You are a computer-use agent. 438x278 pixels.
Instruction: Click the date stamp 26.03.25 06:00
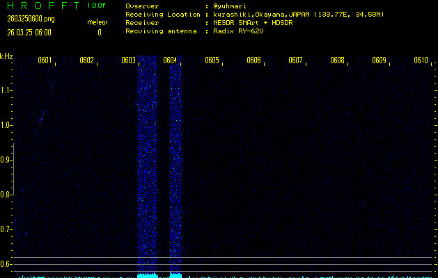tap(29, 33)
